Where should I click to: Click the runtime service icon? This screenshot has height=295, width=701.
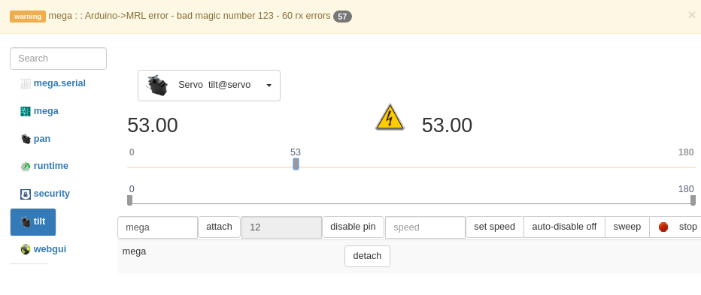tap(26, 166)
